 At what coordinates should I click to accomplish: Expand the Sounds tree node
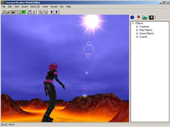click(137, 37)
